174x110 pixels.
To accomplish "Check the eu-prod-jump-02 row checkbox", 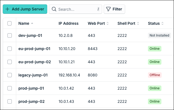I will click(10, 62).
